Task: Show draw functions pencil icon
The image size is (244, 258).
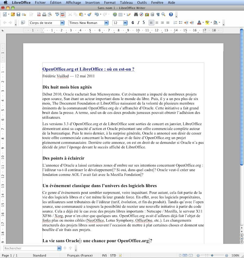Action: click(128, 14)
